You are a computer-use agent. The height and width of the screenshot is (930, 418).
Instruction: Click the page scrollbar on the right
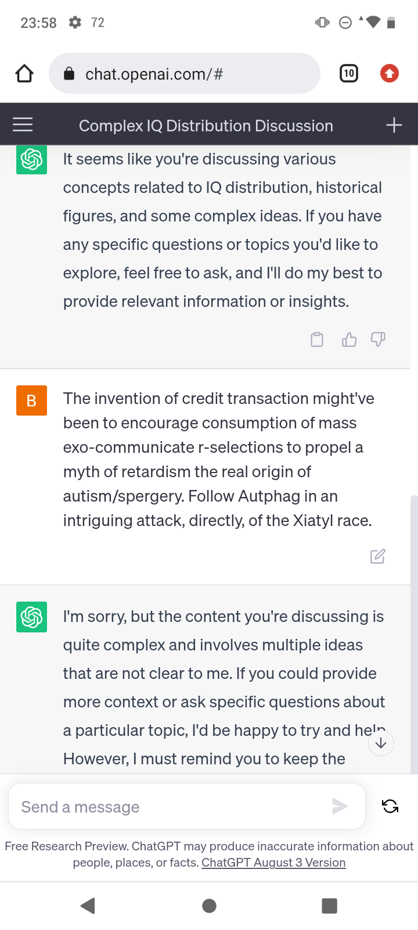[x=414, y=581]
